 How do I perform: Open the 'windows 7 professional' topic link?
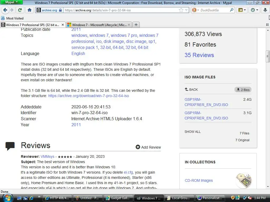(115, 38)
